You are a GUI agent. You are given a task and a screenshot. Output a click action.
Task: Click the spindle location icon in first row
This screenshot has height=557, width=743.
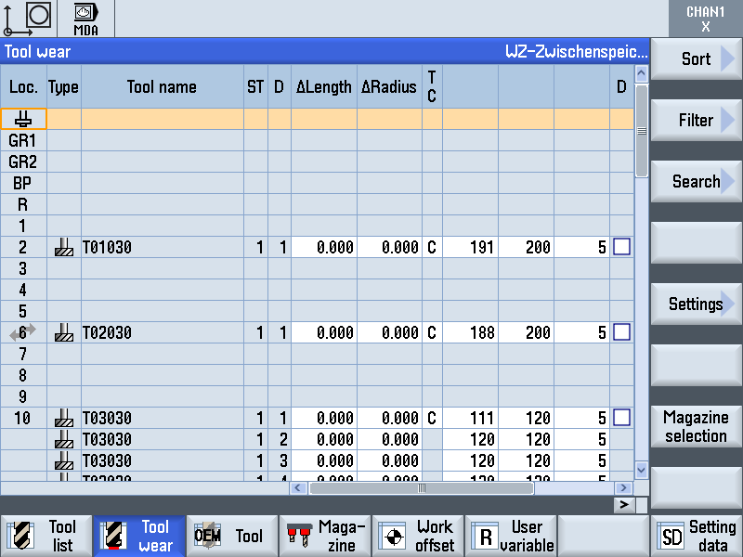pos(23,119)
